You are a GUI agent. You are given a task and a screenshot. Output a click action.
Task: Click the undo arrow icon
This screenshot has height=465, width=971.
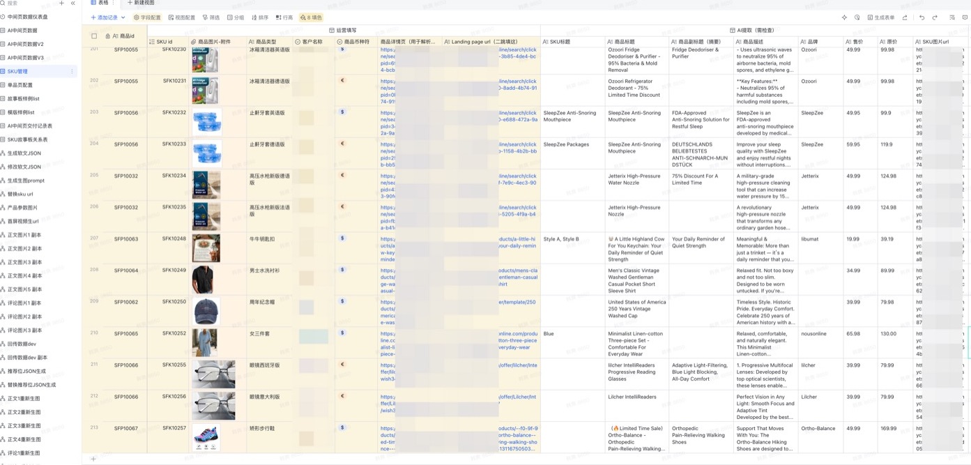[x=922, y=17]
